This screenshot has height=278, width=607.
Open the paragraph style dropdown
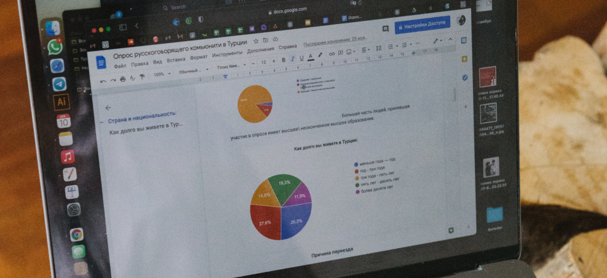point(193,70)
